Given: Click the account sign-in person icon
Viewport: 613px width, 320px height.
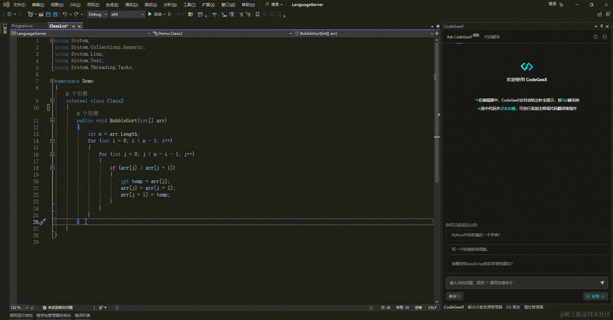Looking at the screenshot, I should [561, 4].
